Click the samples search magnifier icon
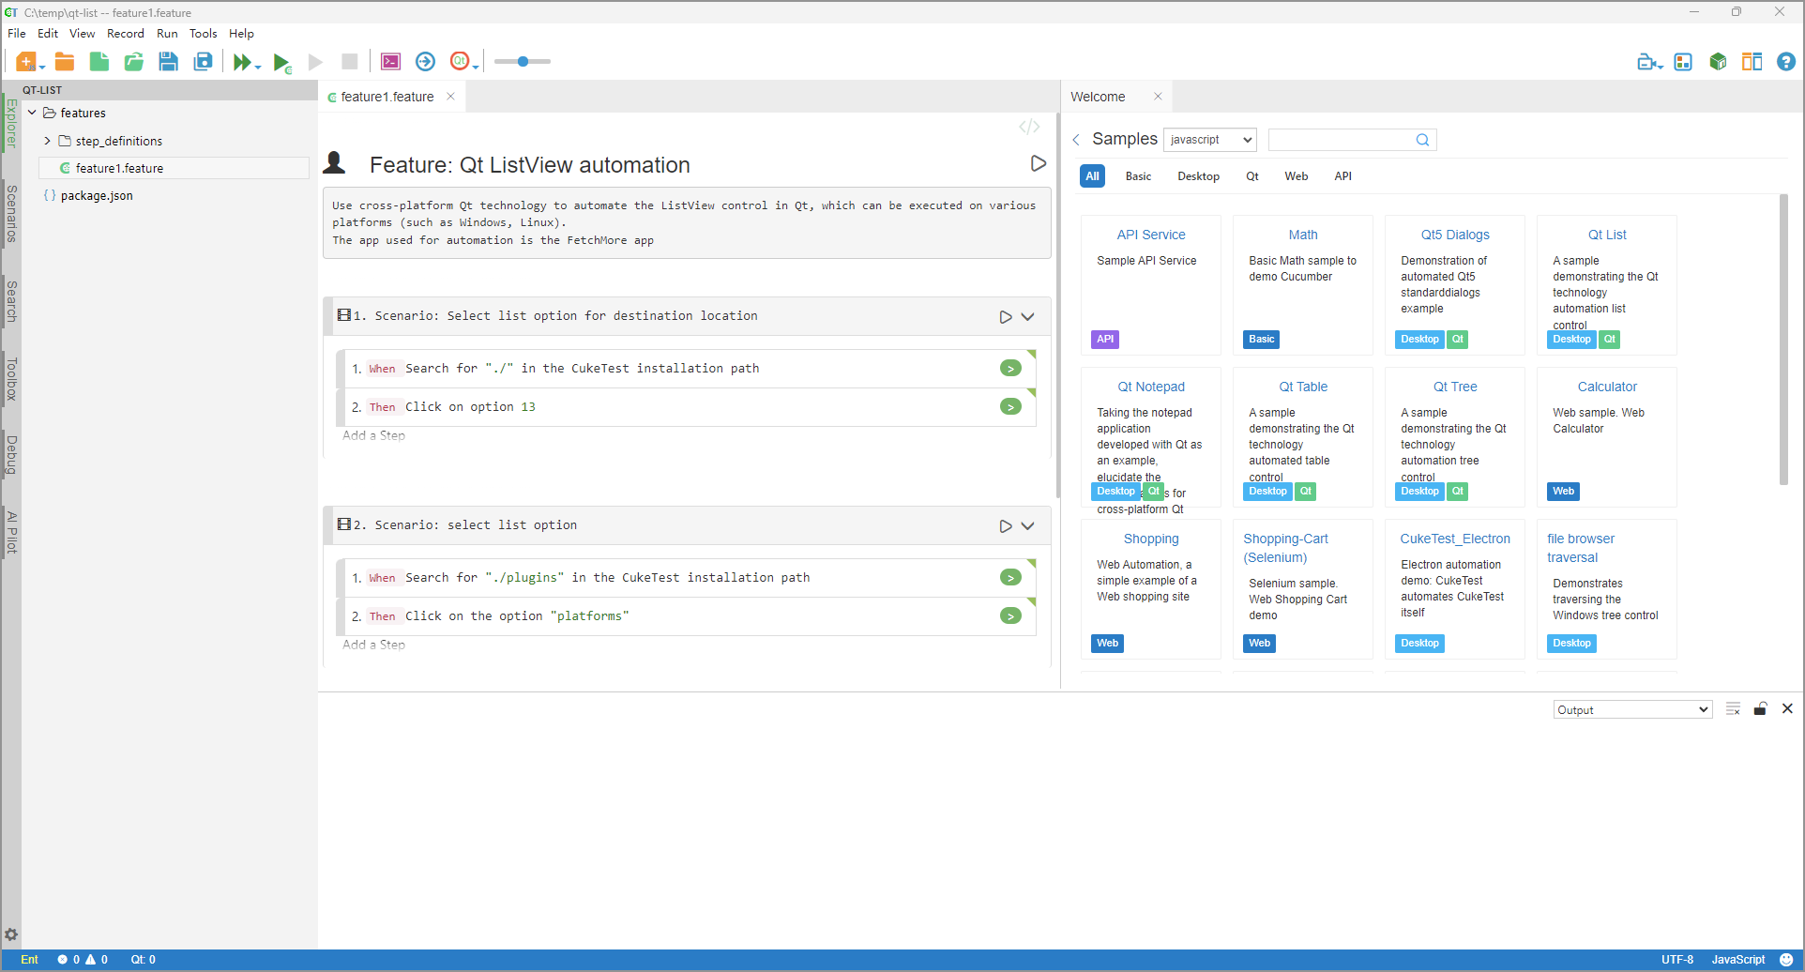Image resolution: width=1805 pixels, height=972 pixels. [1422, 140]
